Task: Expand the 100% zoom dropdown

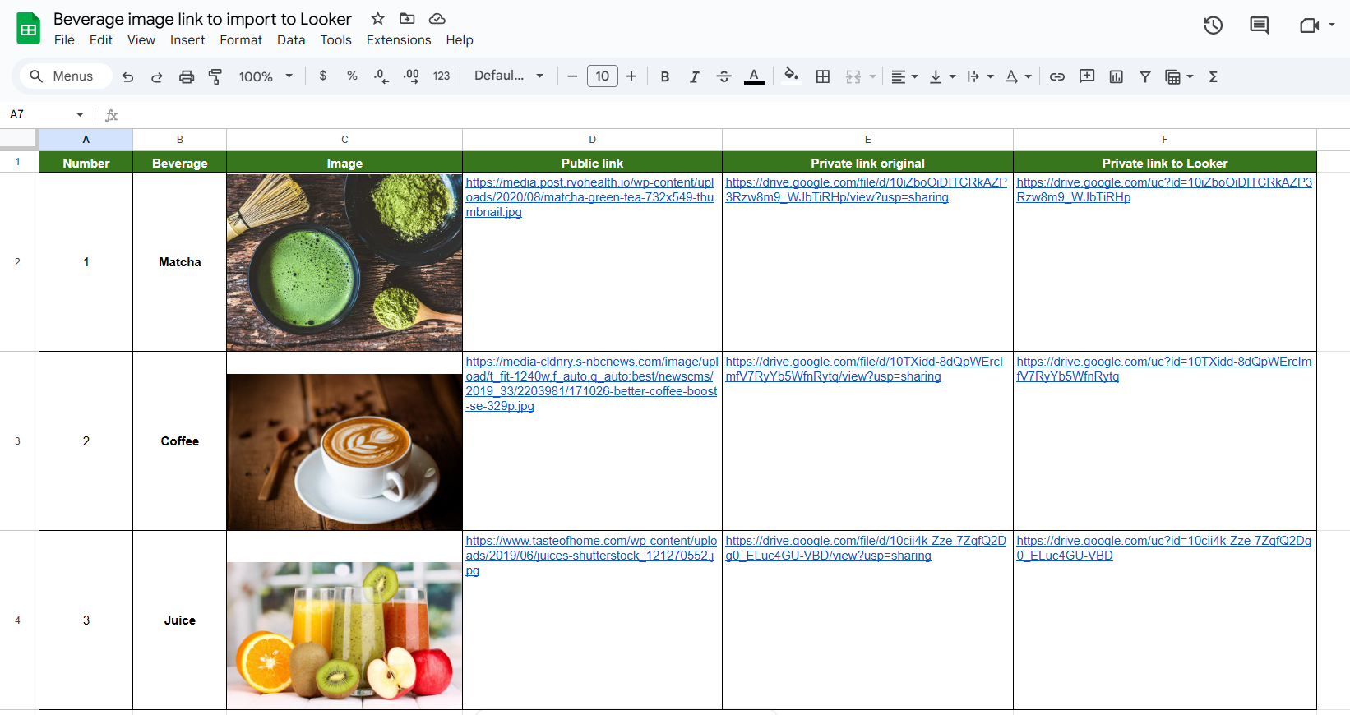Action: (266, 76)
